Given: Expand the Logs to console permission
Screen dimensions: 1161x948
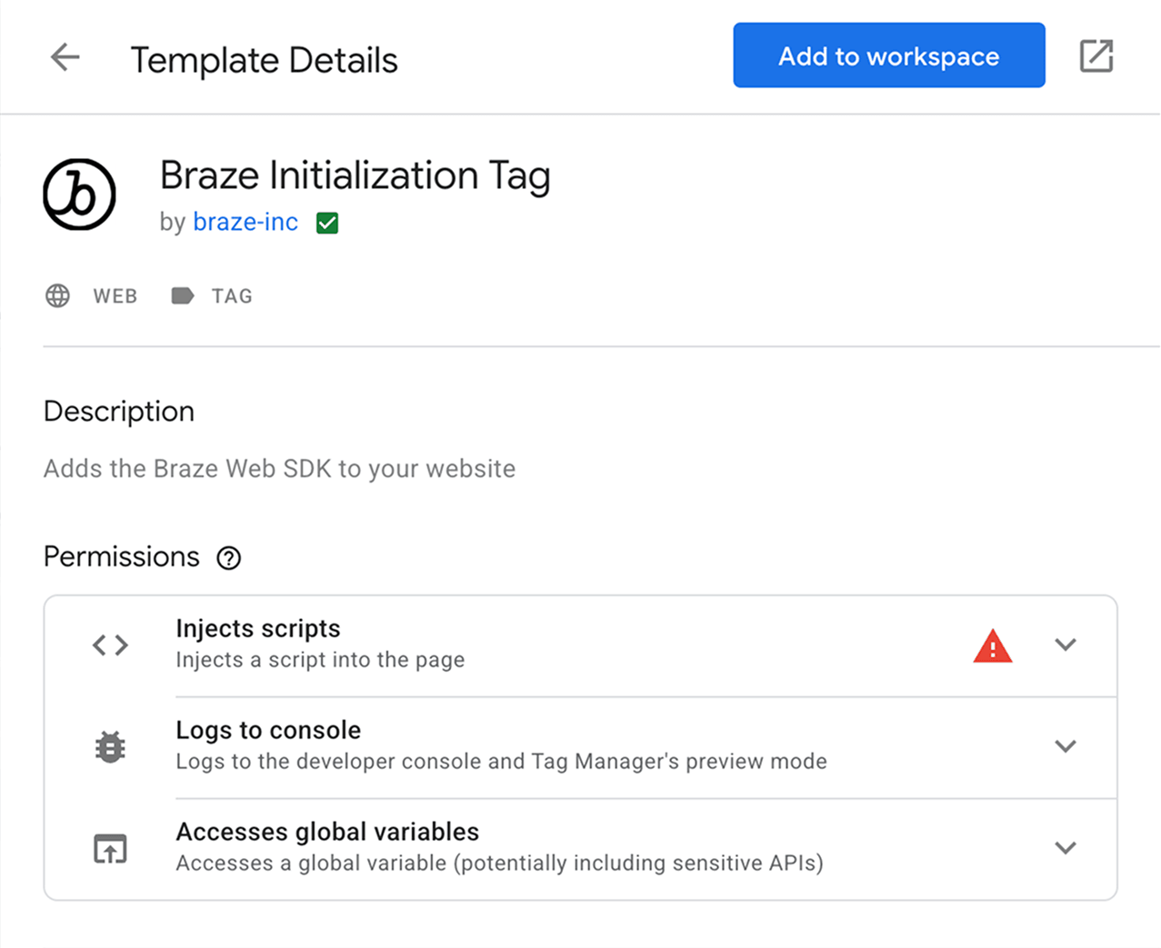Looking at the screenshot, I should pos(1065,746).
